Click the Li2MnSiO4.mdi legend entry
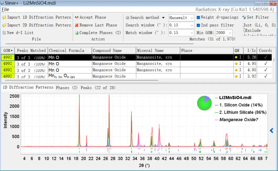 click(233, 98)
